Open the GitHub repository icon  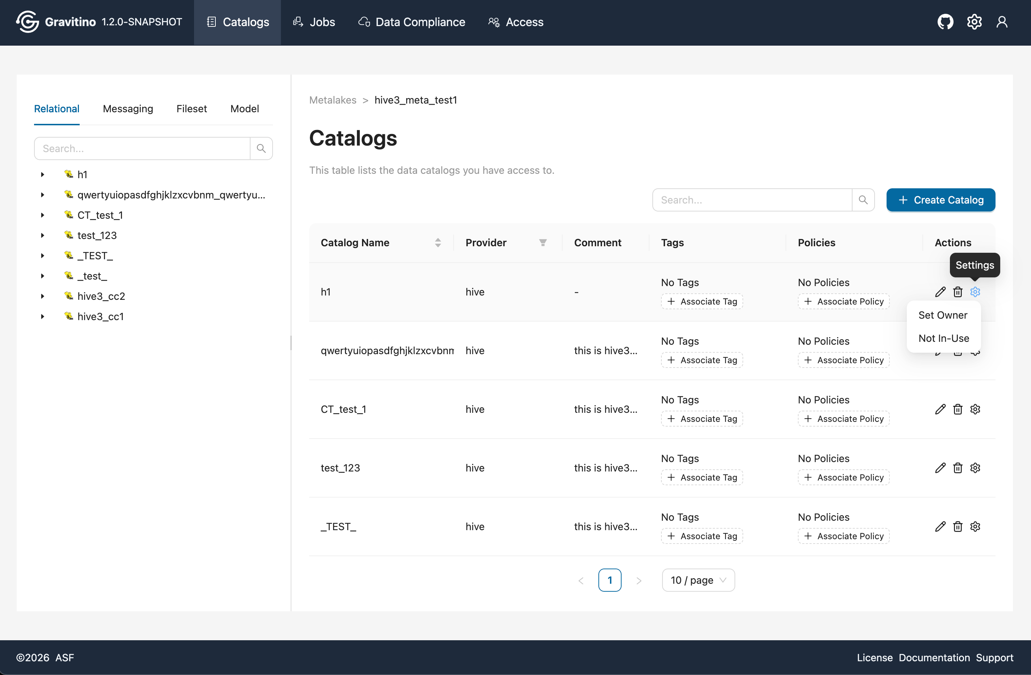point(946,22)
